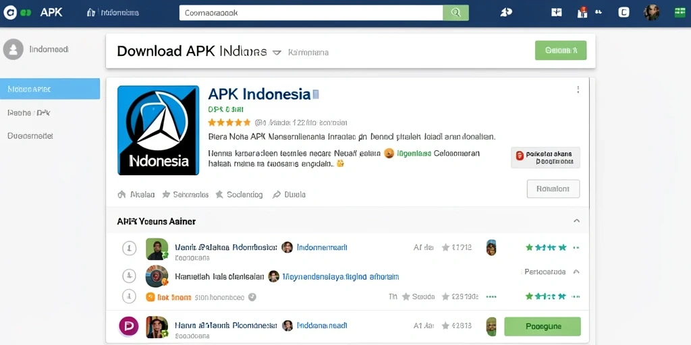Open the blue author link in the first list row
The height and width of the screenshot is (345, 691).
(x=322, y=247)
